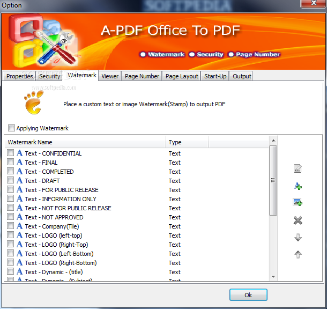The width and height of the screenshot is (327, 309).
Task: Check the Text - COMPLETED watermark
Action: [10, 171]
